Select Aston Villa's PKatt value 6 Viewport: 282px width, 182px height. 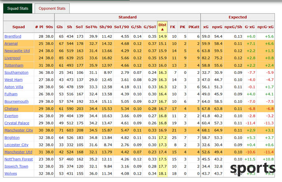click(x=198, y=87)
